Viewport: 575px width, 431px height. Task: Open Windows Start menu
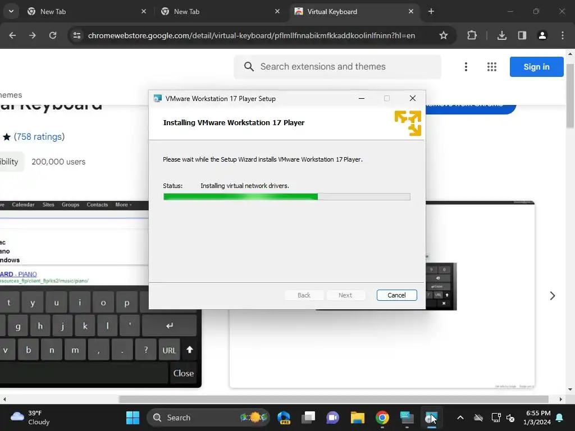[133, 418]
